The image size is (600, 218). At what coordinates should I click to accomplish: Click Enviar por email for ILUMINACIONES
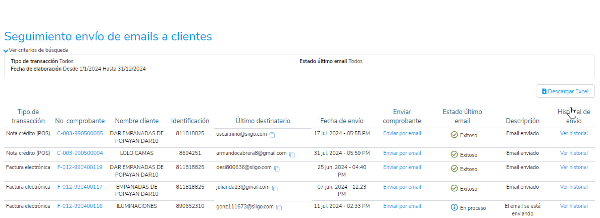click(402, 206)
